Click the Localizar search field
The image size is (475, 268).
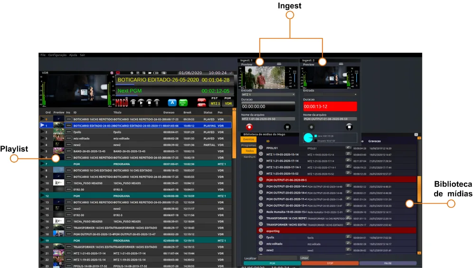tap(278, 258)
